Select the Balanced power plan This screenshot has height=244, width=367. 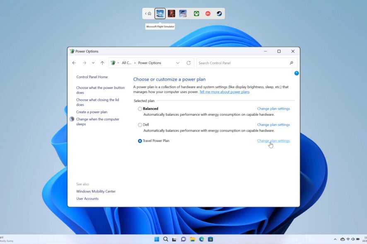click(x=140, y=109)
